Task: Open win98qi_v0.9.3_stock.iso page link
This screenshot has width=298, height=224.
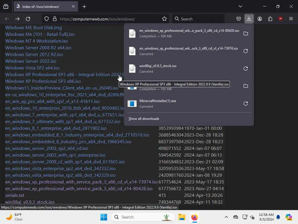Action: pyautogui.click(x=30, y=202)
